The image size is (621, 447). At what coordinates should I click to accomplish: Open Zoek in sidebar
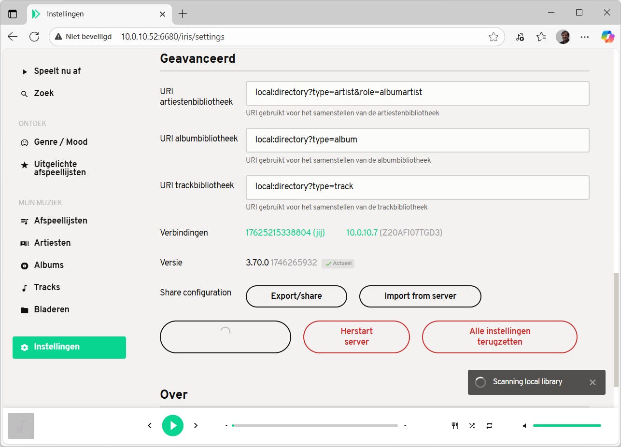[x=38, y=93]
